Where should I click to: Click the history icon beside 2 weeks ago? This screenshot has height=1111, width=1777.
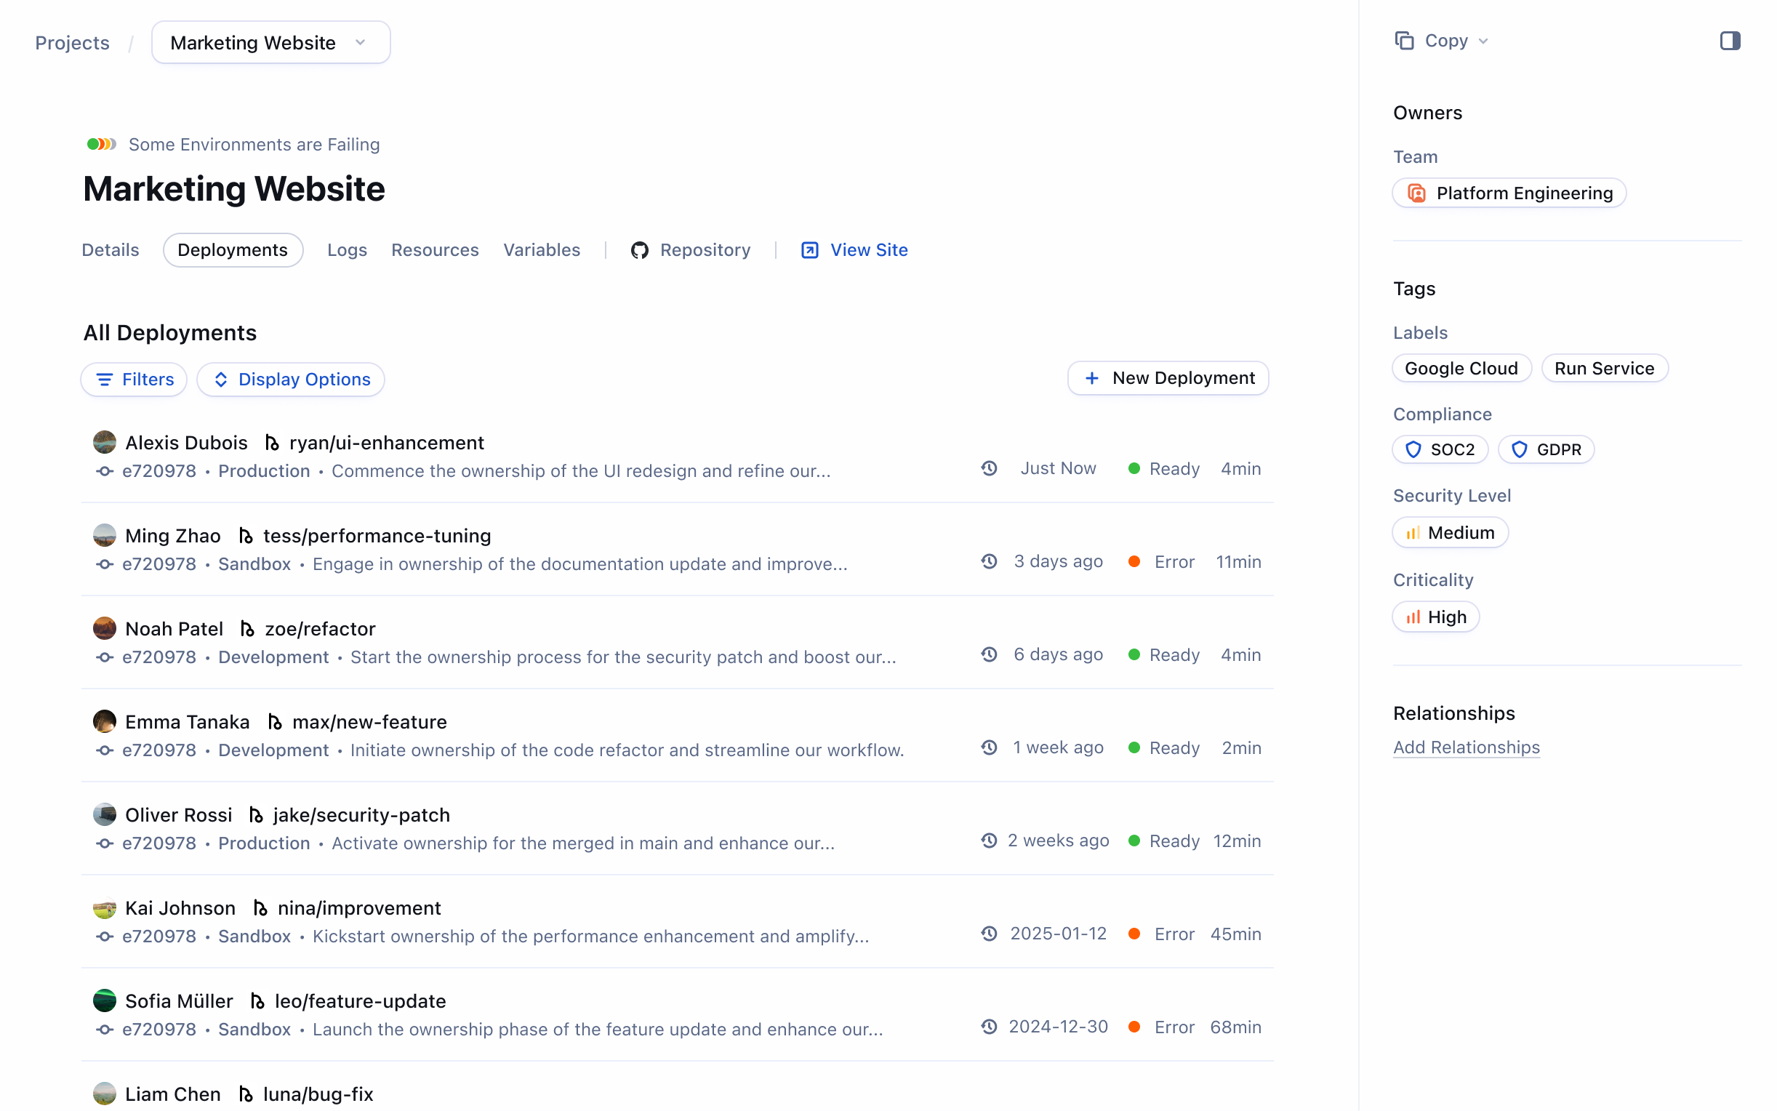pyautogui.click(x=990, y=841)
